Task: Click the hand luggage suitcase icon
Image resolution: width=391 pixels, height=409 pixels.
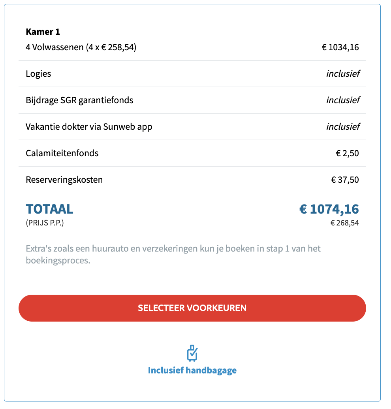Action: click(192, 353)
